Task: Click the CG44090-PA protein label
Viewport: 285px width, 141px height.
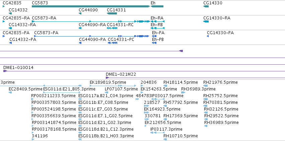Action: [x=92, y=40]
